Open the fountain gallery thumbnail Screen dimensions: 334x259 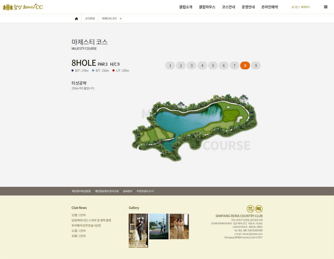(x=159, y=226)
